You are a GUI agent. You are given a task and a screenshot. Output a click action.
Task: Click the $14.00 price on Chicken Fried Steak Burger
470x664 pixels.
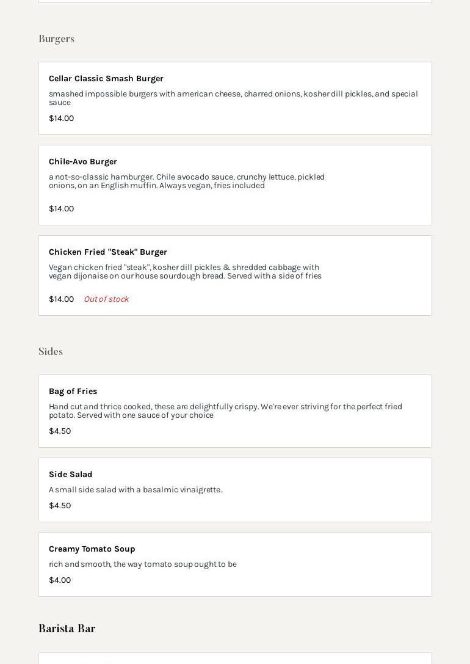61,299
